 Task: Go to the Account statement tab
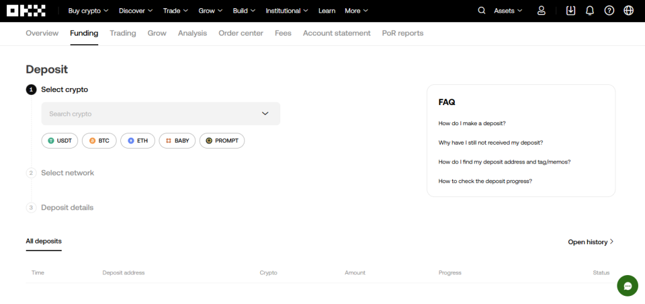(336, 33)
